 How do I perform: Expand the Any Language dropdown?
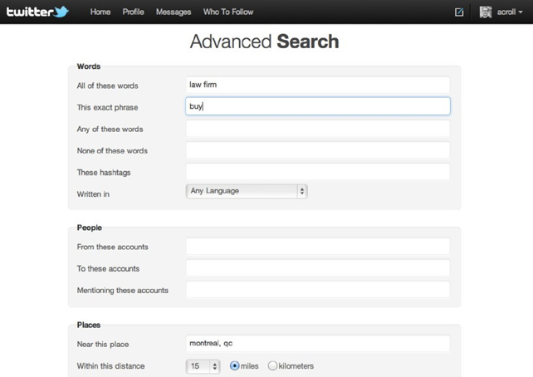click(247, 191)
